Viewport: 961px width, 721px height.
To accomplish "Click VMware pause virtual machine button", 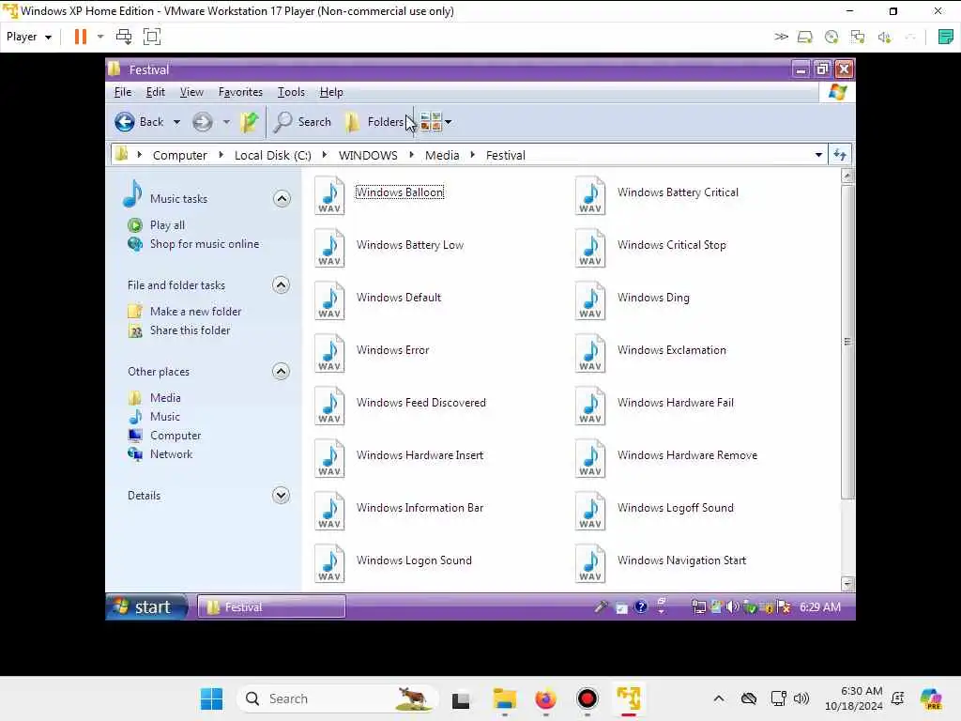I will pyautogui.click(x=81, y=37).
